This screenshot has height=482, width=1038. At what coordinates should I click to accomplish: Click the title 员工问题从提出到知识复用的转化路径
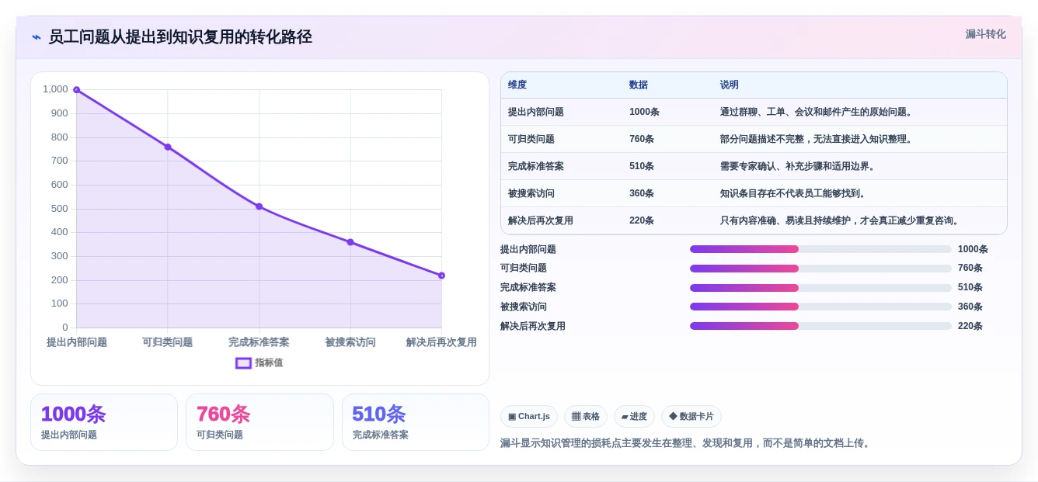tap(180, 37)
